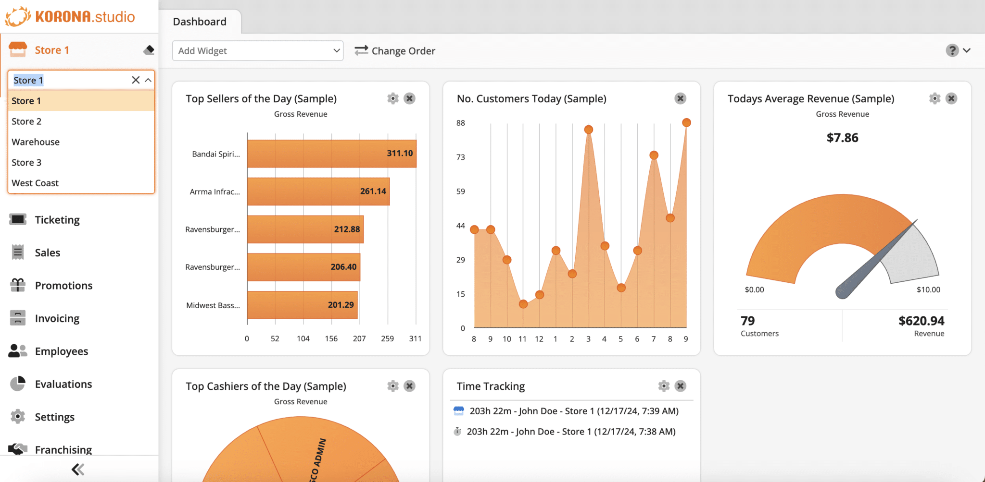Select the Evaluations pie chart icon
Image resolution: width=985 pixels, height=482 pixels.
click(17, 384)
